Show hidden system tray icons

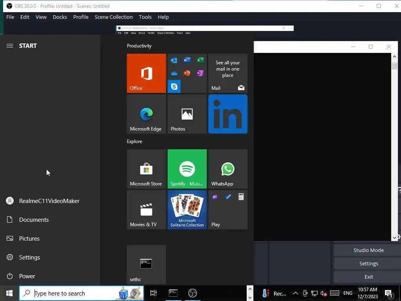[295, 293]
